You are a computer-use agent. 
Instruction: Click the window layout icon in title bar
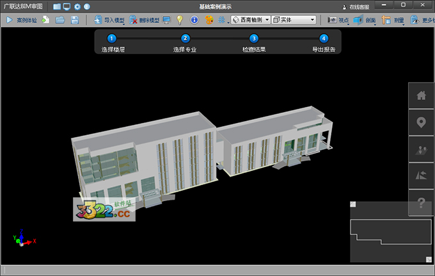(57, 6)
